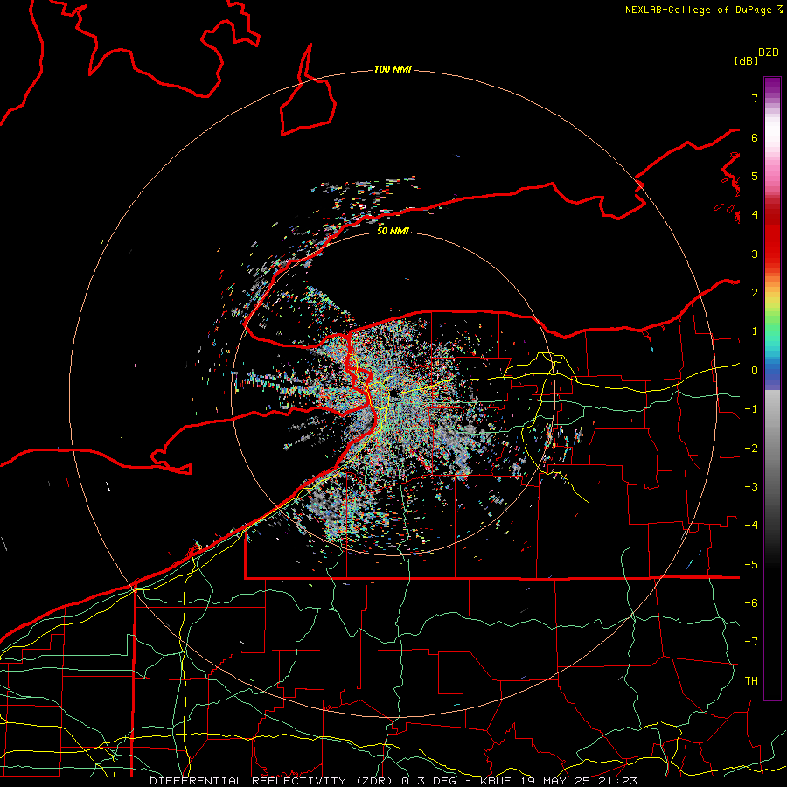Viewport: 787px width, 787px height.
Task: Click the 50 NMI range ring label
Action: pos(393,231)
